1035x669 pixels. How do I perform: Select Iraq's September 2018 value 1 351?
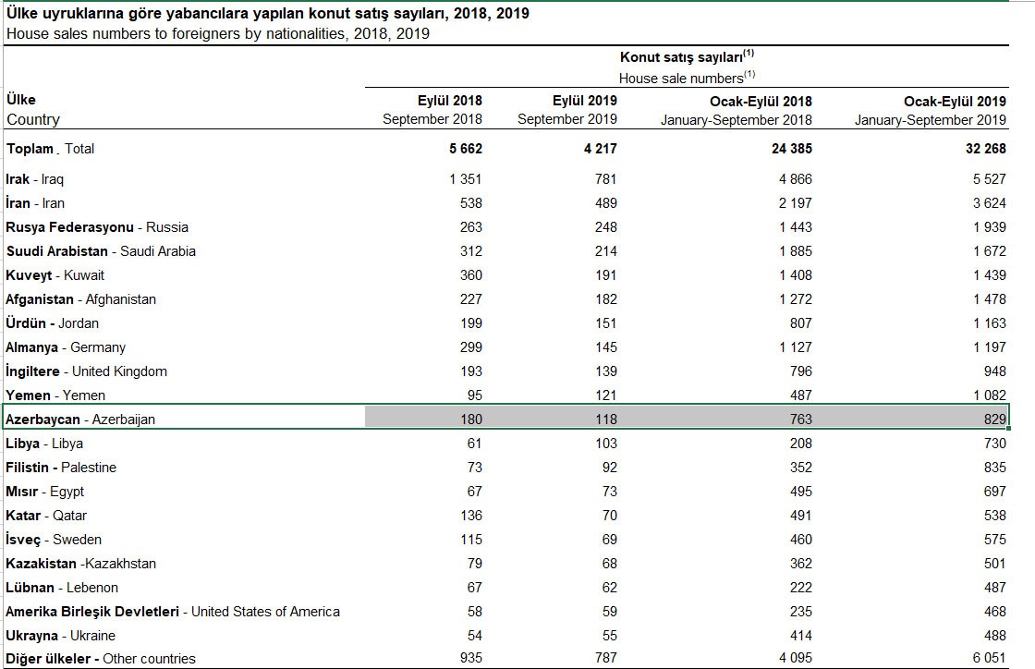coord(465,179)
